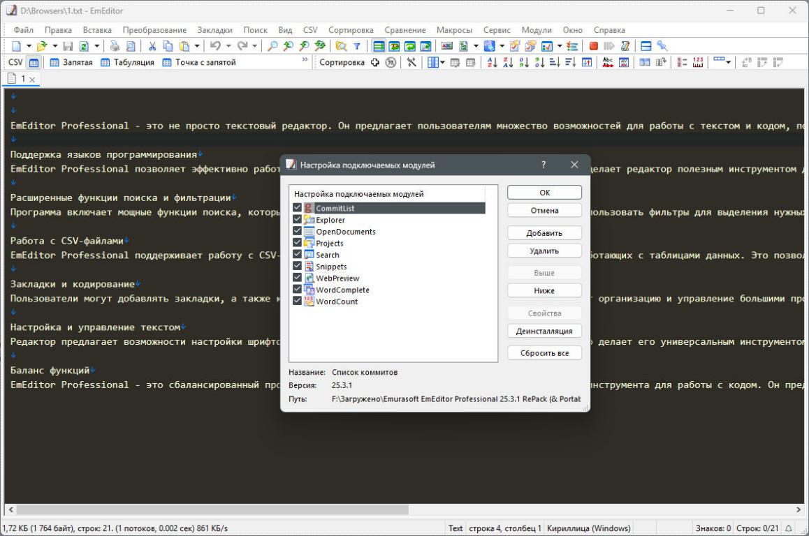Uncheck the CommitList module checkbox
This screenshot has width=809, height=536.
(x=298, y=208)
